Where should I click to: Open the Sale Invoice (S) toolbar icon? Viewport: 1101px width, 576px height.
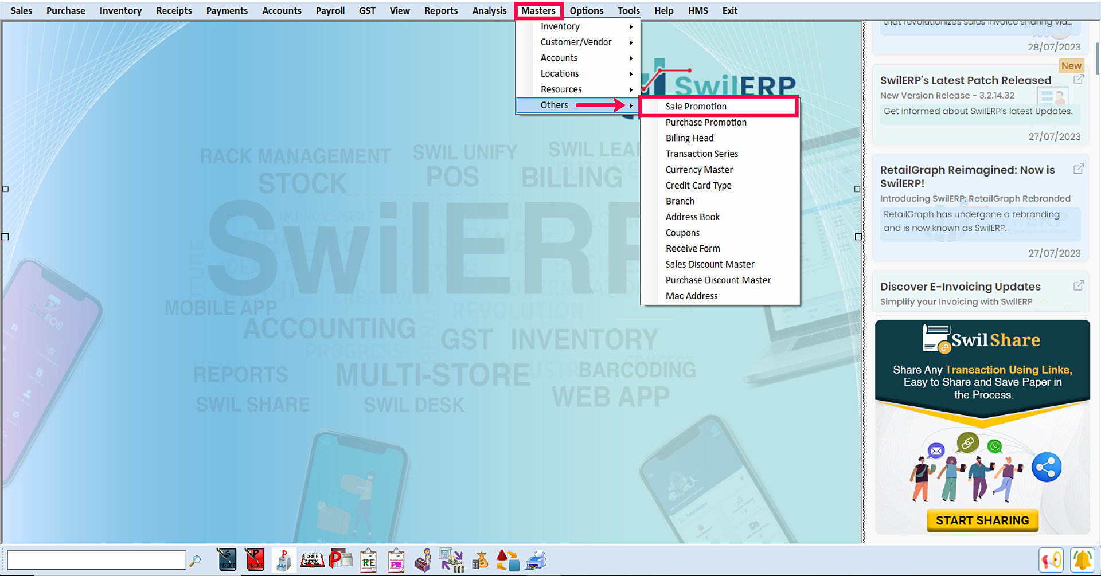coord(227,560)
